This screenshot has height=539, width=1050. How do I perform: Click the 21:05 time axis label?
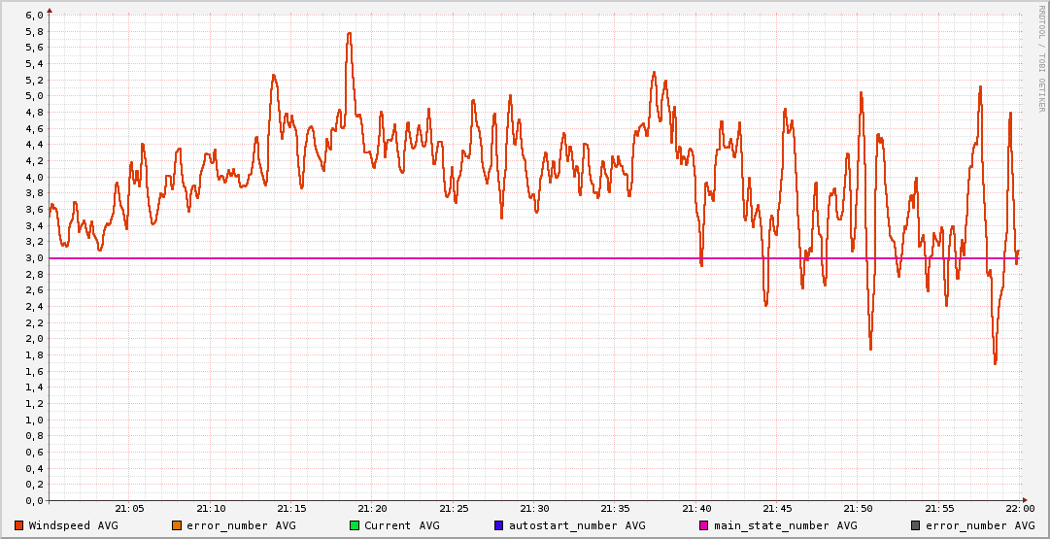pos(130,509)
